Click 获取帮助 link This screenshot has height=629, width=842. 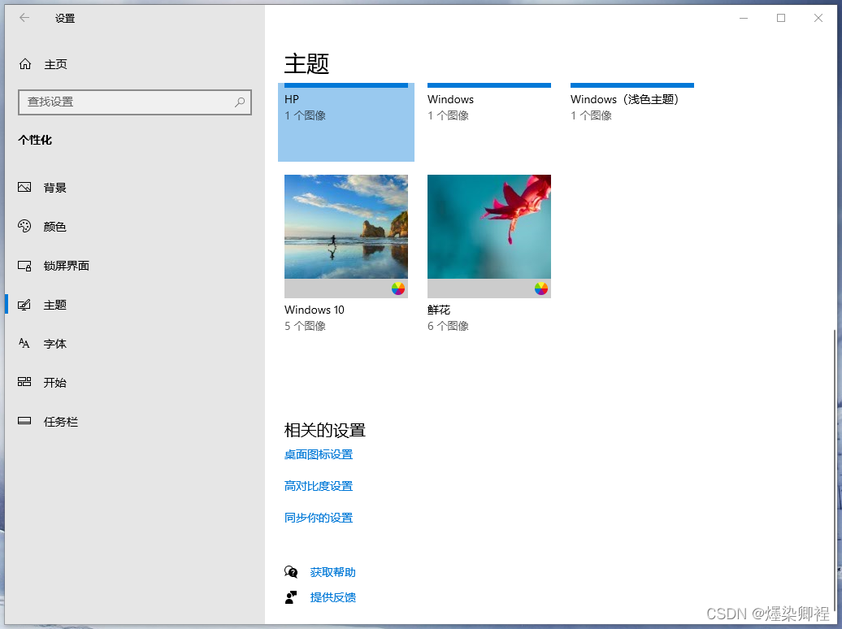click(x=333, y=572)
